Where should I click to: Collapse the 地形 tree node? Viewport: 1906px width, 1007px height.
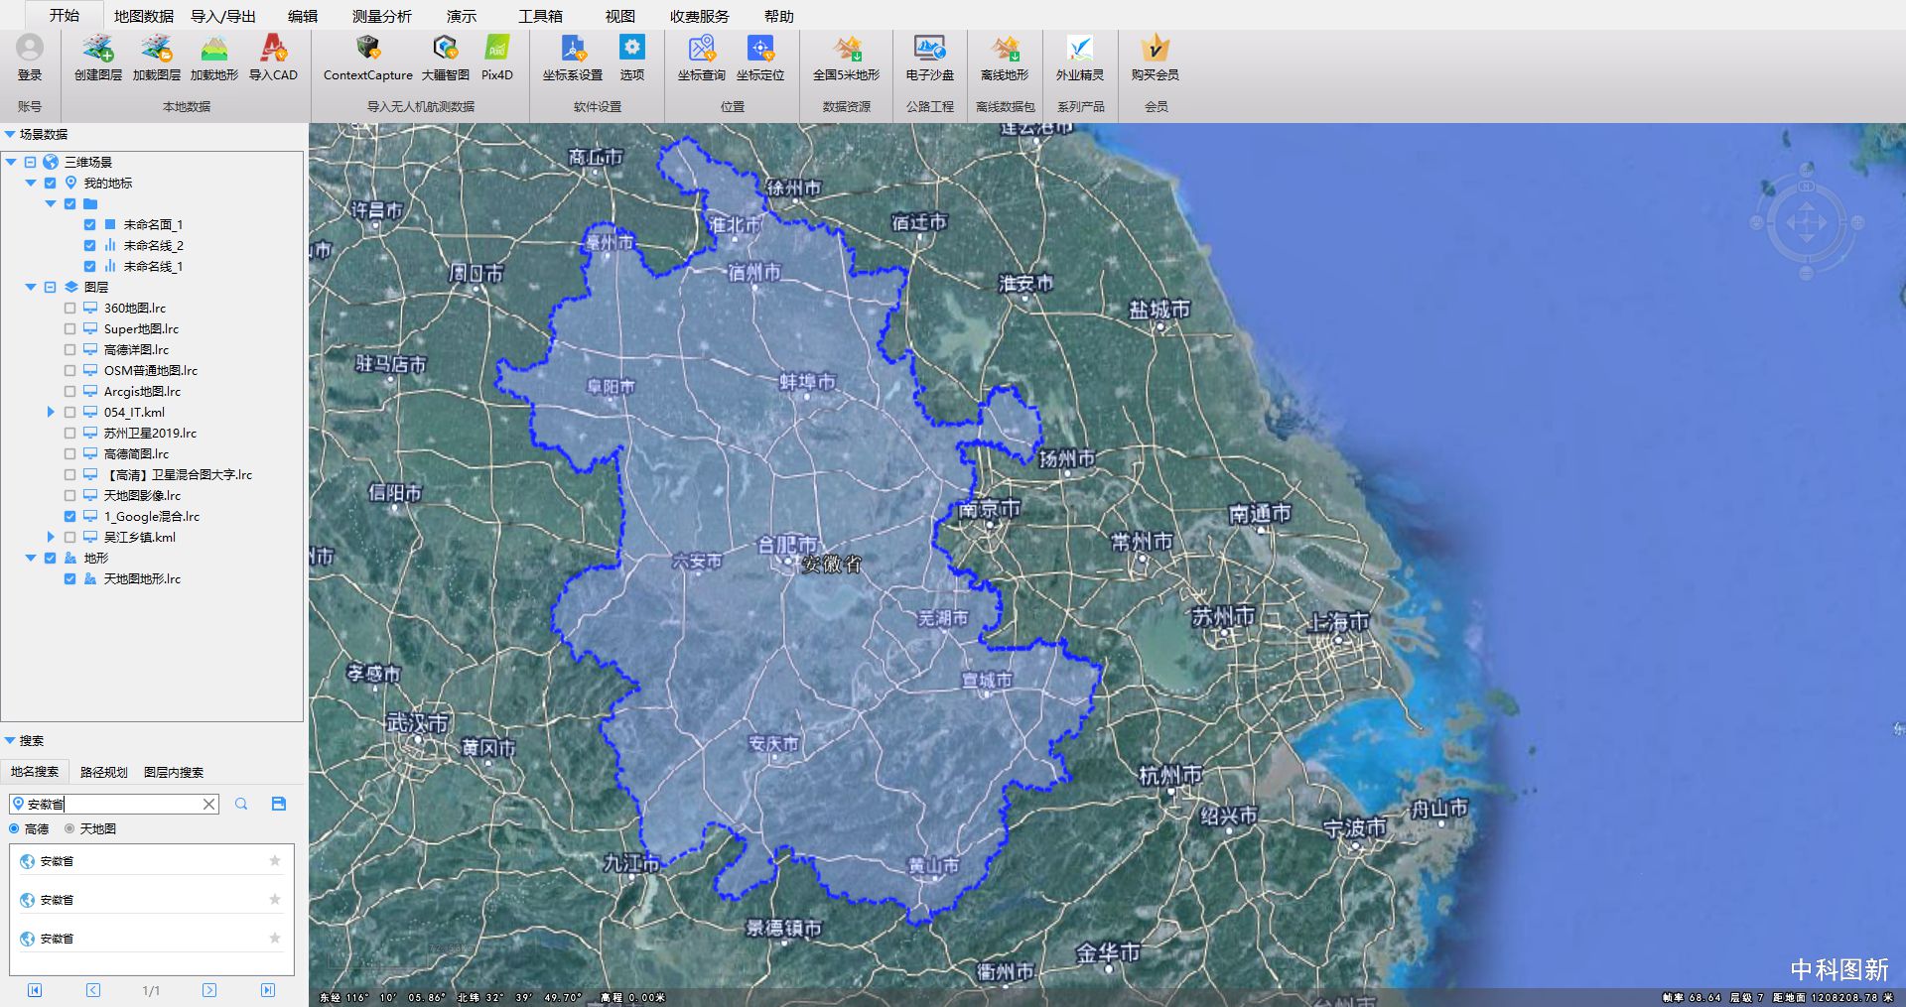[31, 558]
